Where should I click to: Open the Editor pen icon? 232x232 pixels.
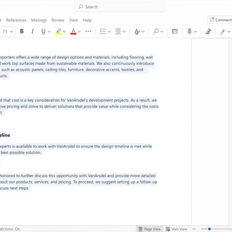[x=208, y=31]
